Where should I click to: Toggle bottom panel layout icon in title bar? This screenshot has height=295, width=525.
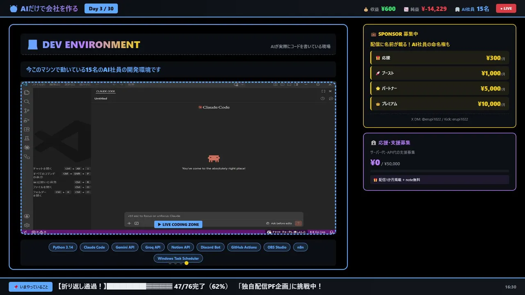coord(289,85)
